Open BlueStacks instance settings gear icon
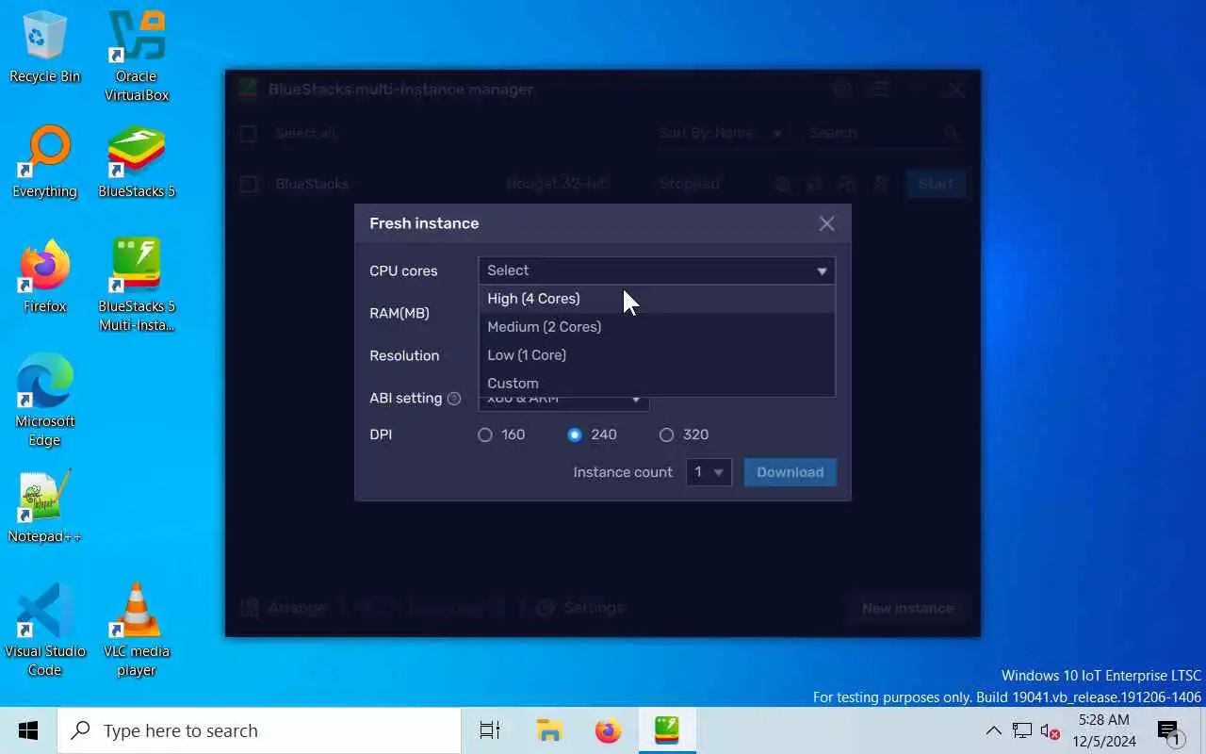Viewport: 1206px width, 754px height. coord(782,185)
